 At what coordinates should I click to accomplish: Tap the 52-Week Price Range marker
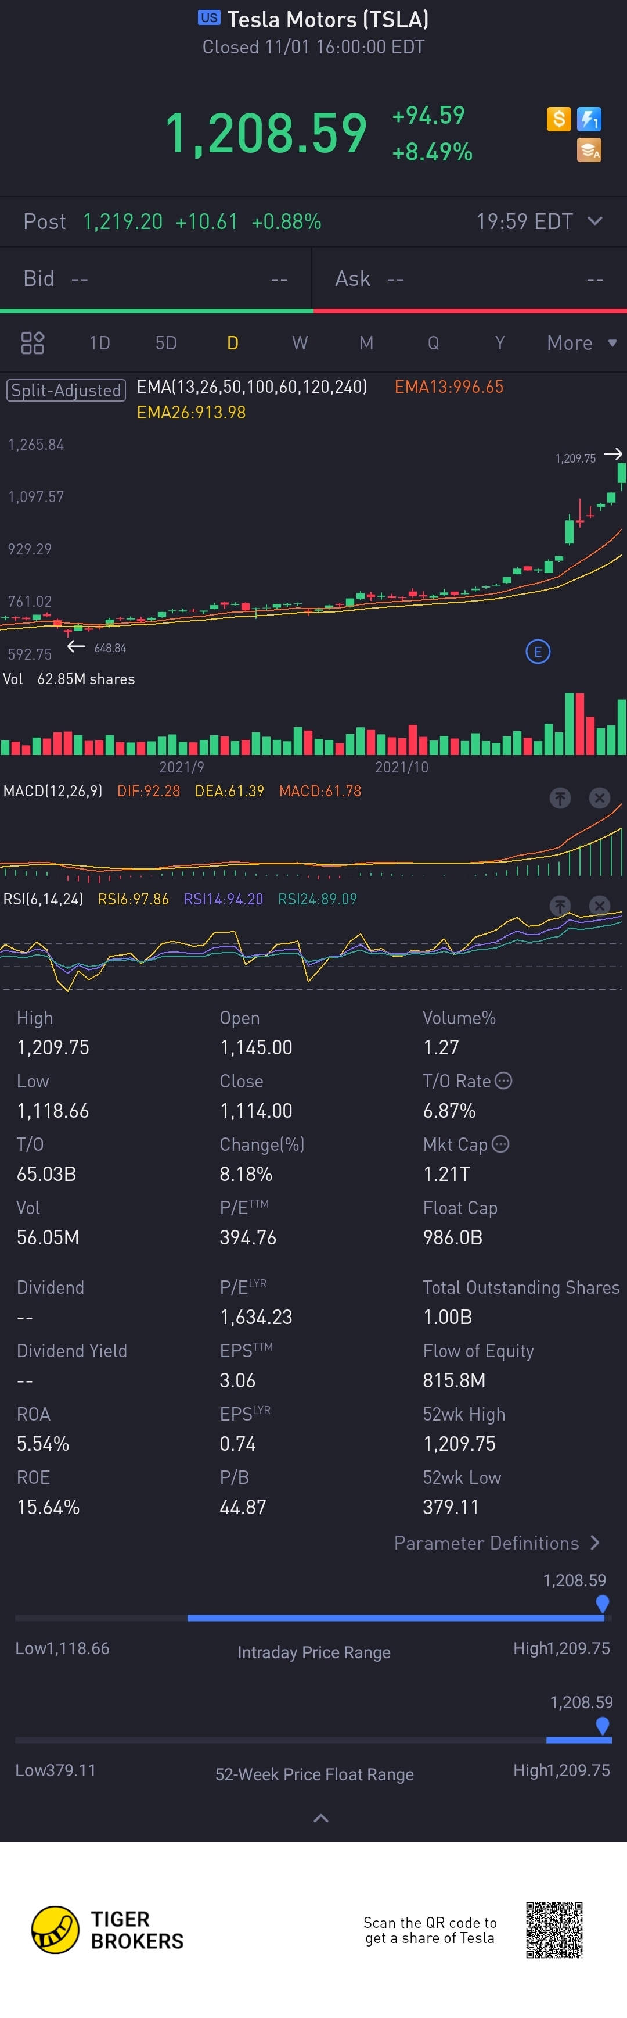point(602,1726)
